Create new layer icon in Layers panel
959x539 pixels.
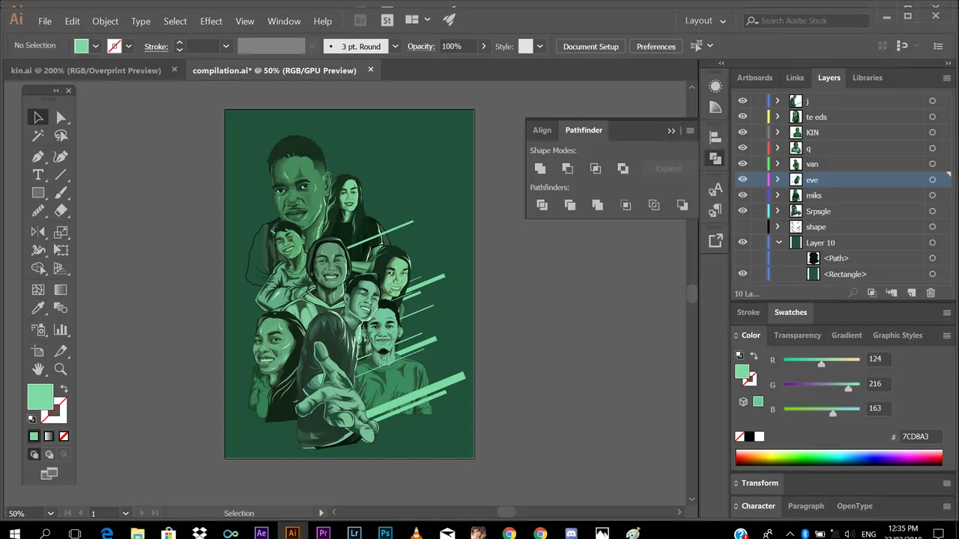[x=911, y=293]
